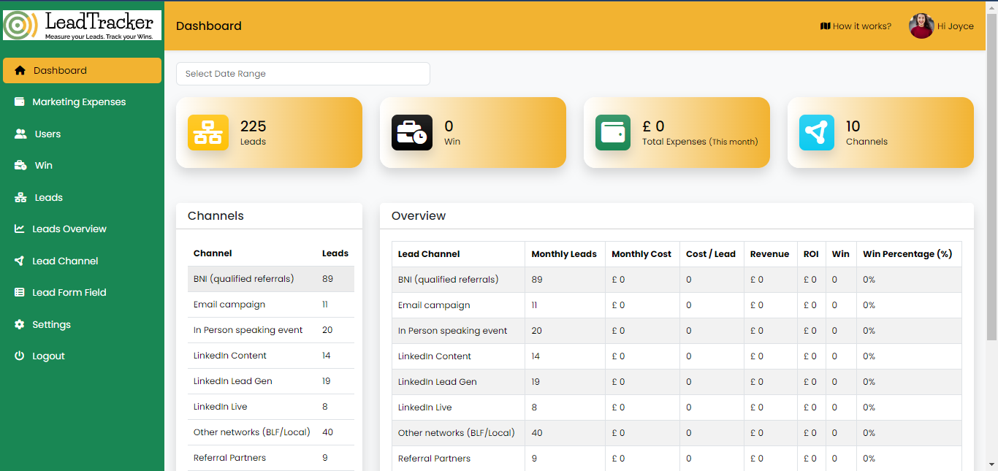
Task: Click LinkedIn Lead Gen in Overview table
Action: coord(438,382)
